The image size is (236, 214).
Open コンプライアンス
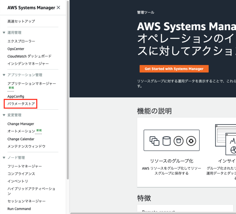pos(21,174)
